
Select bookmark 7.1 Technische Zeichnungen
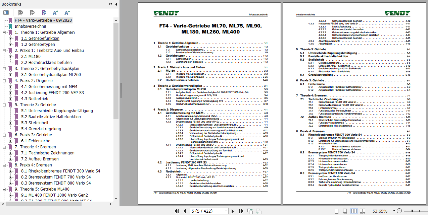point(48,153)
